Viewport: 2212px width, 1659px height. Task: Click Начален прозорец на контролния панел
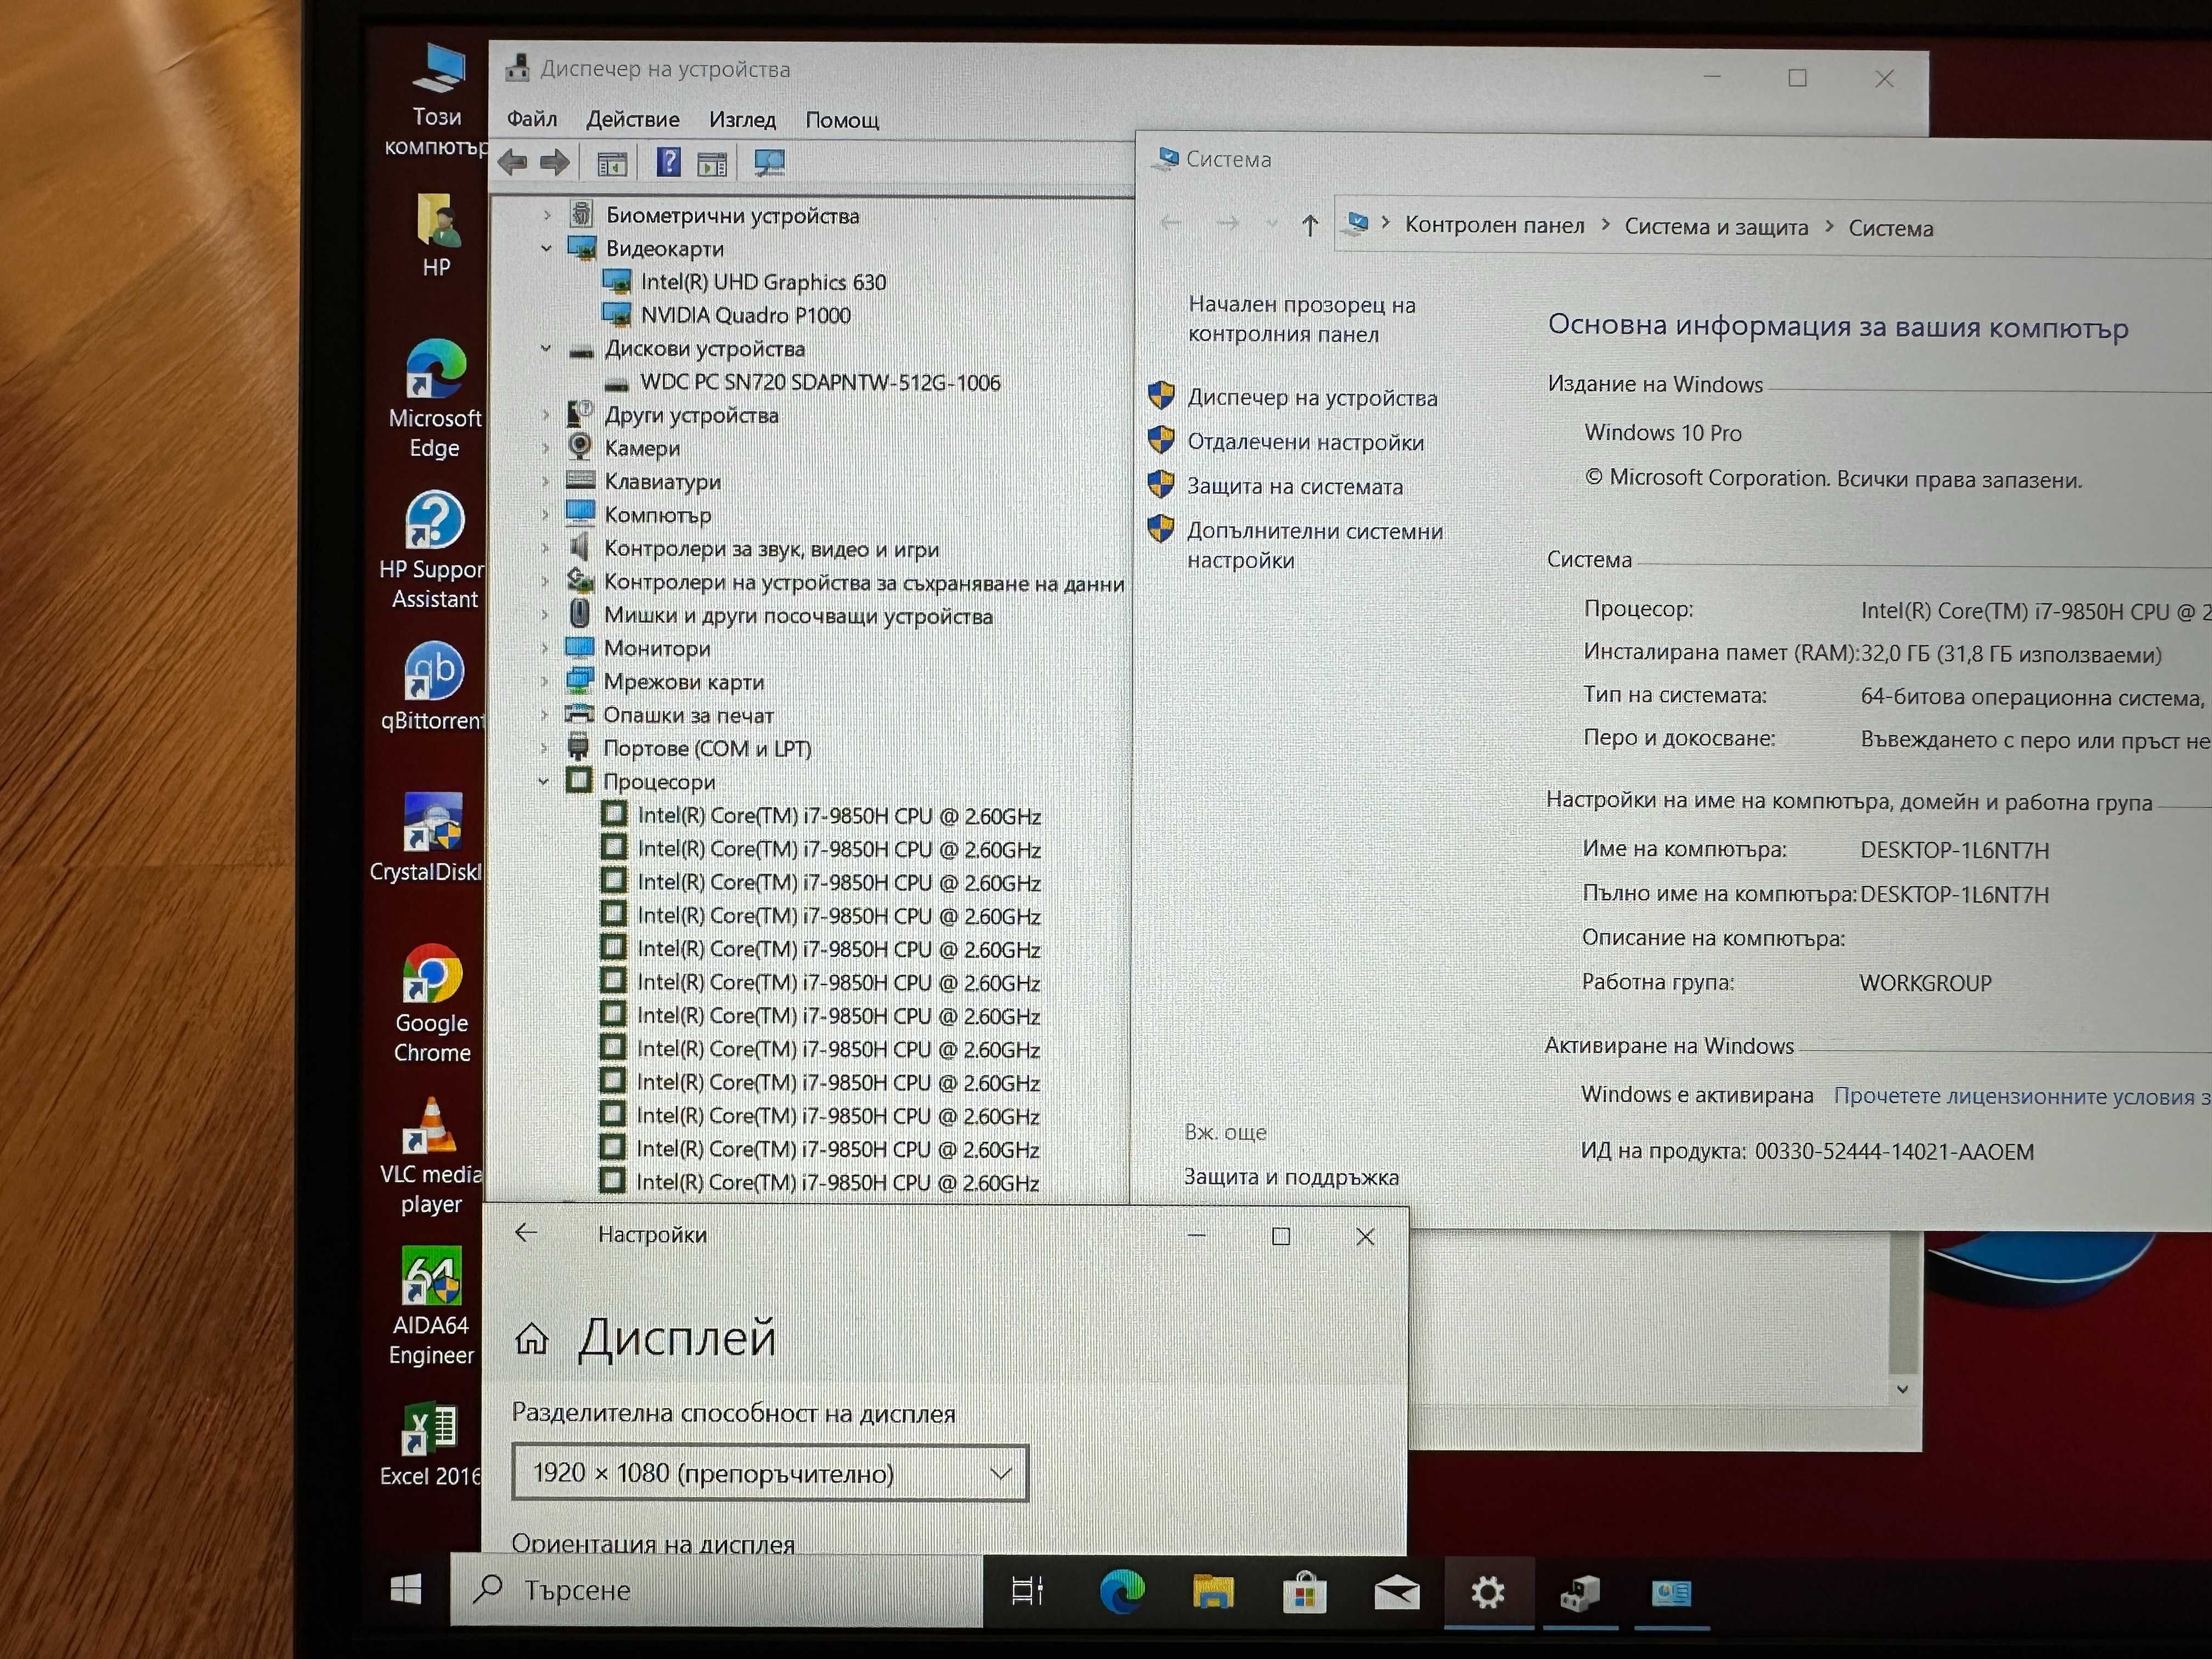coord(1301,319)
